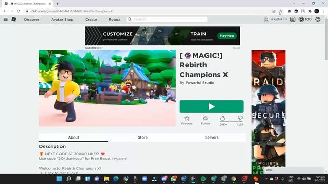Show hidden system tray icons
This screenshot has height=184, width=328.
click(x=266, y=179)
